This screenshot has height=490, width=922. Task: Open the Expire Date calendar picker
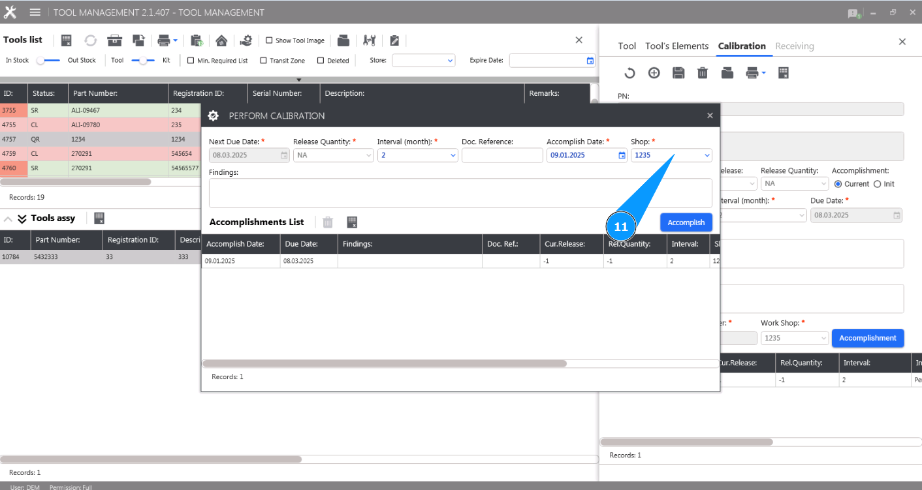pyautogui.click(x=590, y=61)
